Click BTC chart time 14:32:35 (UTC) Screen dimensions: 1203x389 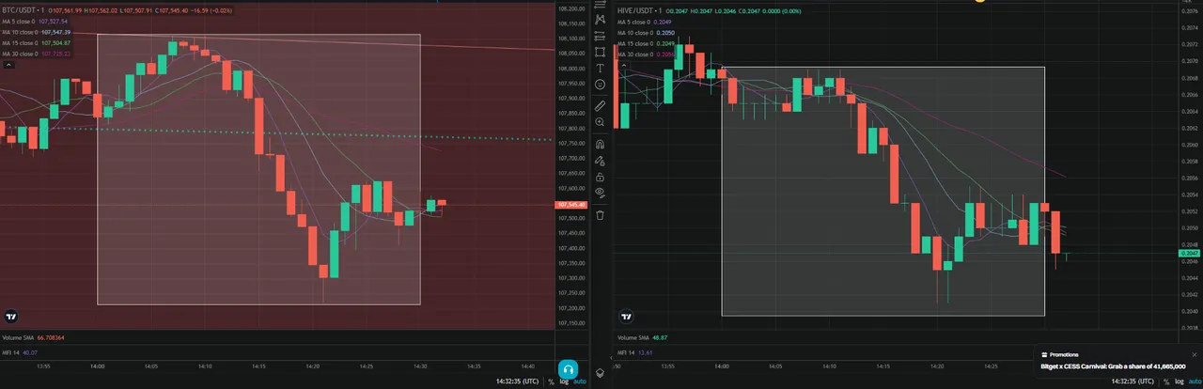[x=518, y=381]
